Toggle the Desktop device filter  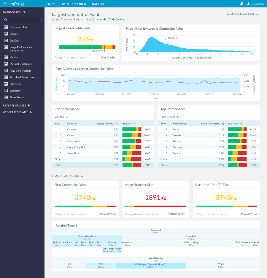[x=120, y=19]
